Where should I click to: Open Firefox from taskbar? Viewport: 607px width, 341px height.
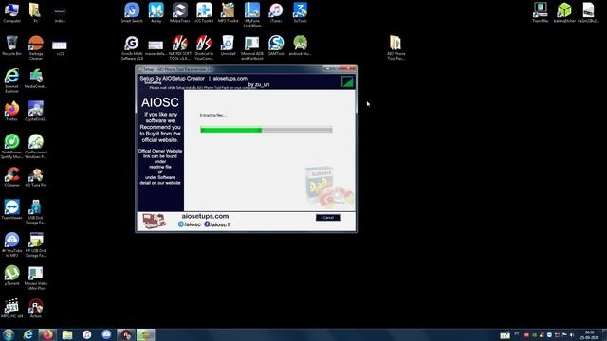tap(47, 334)
